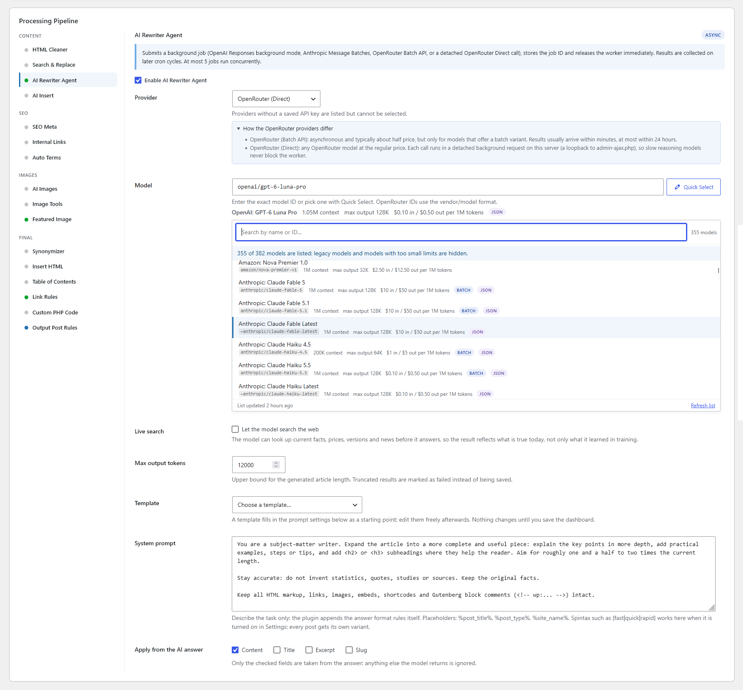
Task: Open Table of Contents section
Action: pyautogui.click(x=68, y=281)
